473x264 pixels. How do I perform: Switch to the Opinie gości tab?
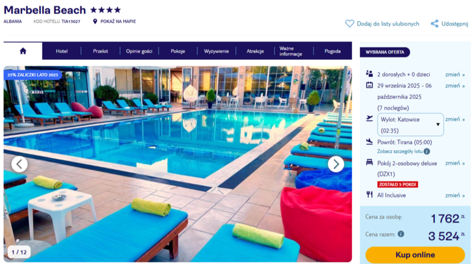tap(139, 51)
